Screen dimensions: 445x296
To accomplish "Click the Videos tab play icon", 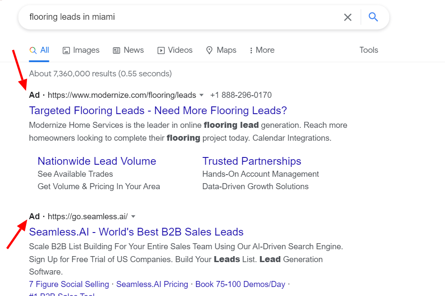I will [161, 51].
